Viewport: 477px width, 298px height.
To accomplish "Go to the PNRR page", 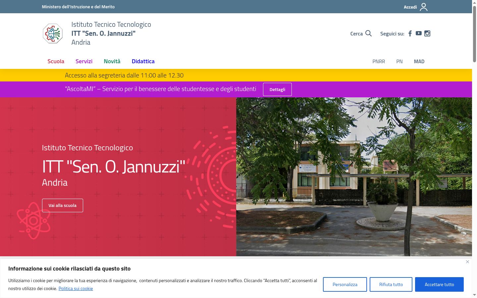I will (379, 62).
